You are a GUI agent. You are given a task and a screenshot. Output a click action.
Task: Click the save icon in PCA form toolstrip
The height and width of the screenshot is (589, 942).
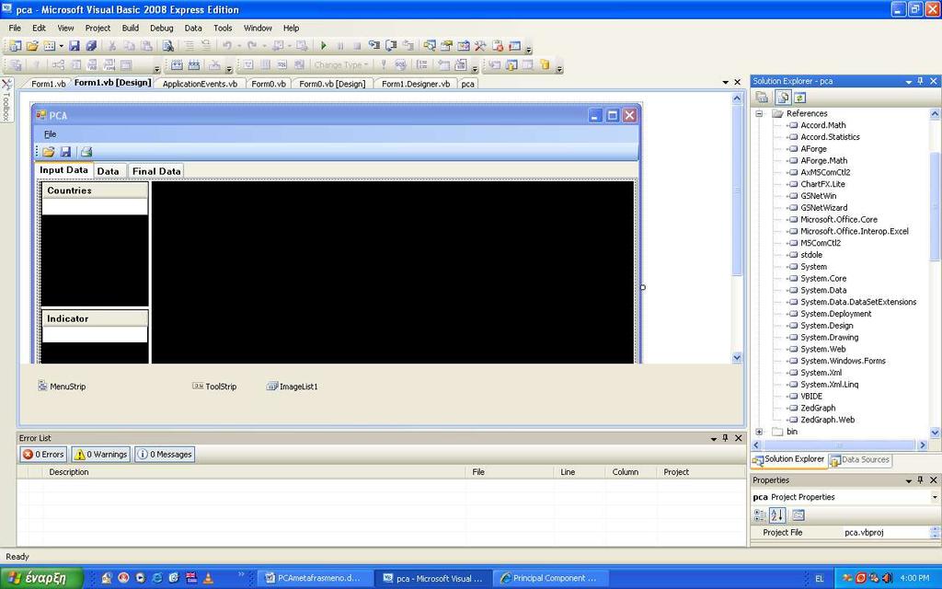(x=65, y=152)
